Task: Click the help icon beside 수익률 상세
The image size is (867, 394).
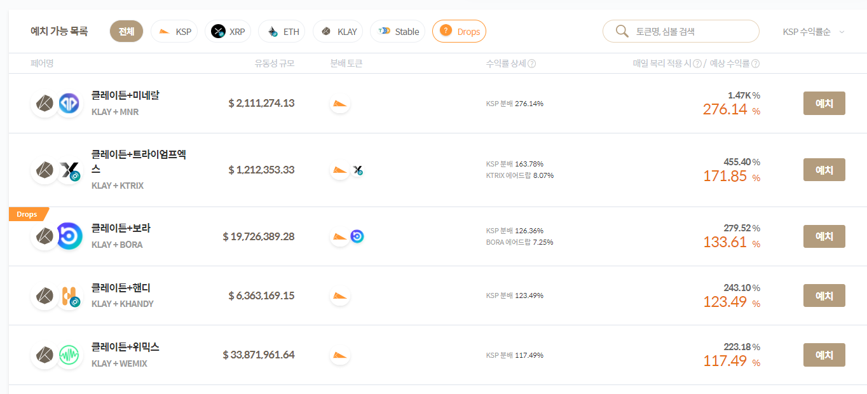Action: point(532,64)
